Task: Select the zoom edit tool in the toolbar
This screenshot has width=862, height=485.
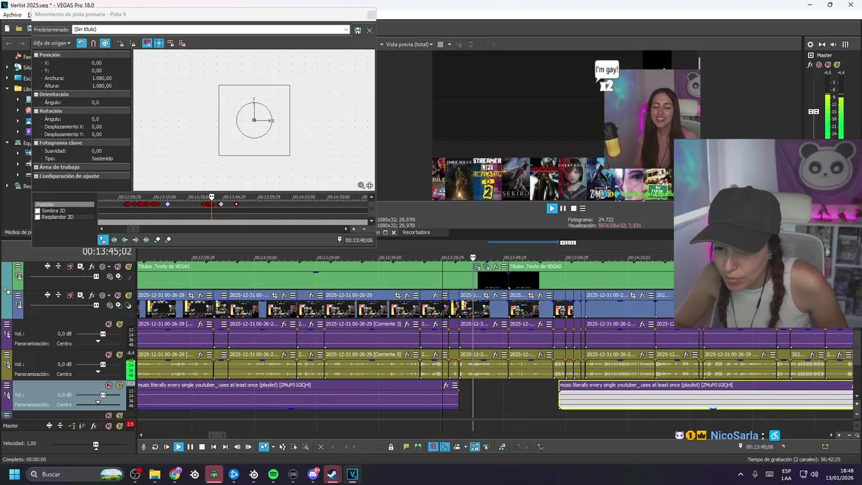Action: [305, 447]
